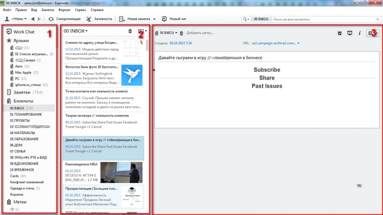
Task: Open the PC shortcut notebook
Action: pyautogui.click(x=18, y=79)
